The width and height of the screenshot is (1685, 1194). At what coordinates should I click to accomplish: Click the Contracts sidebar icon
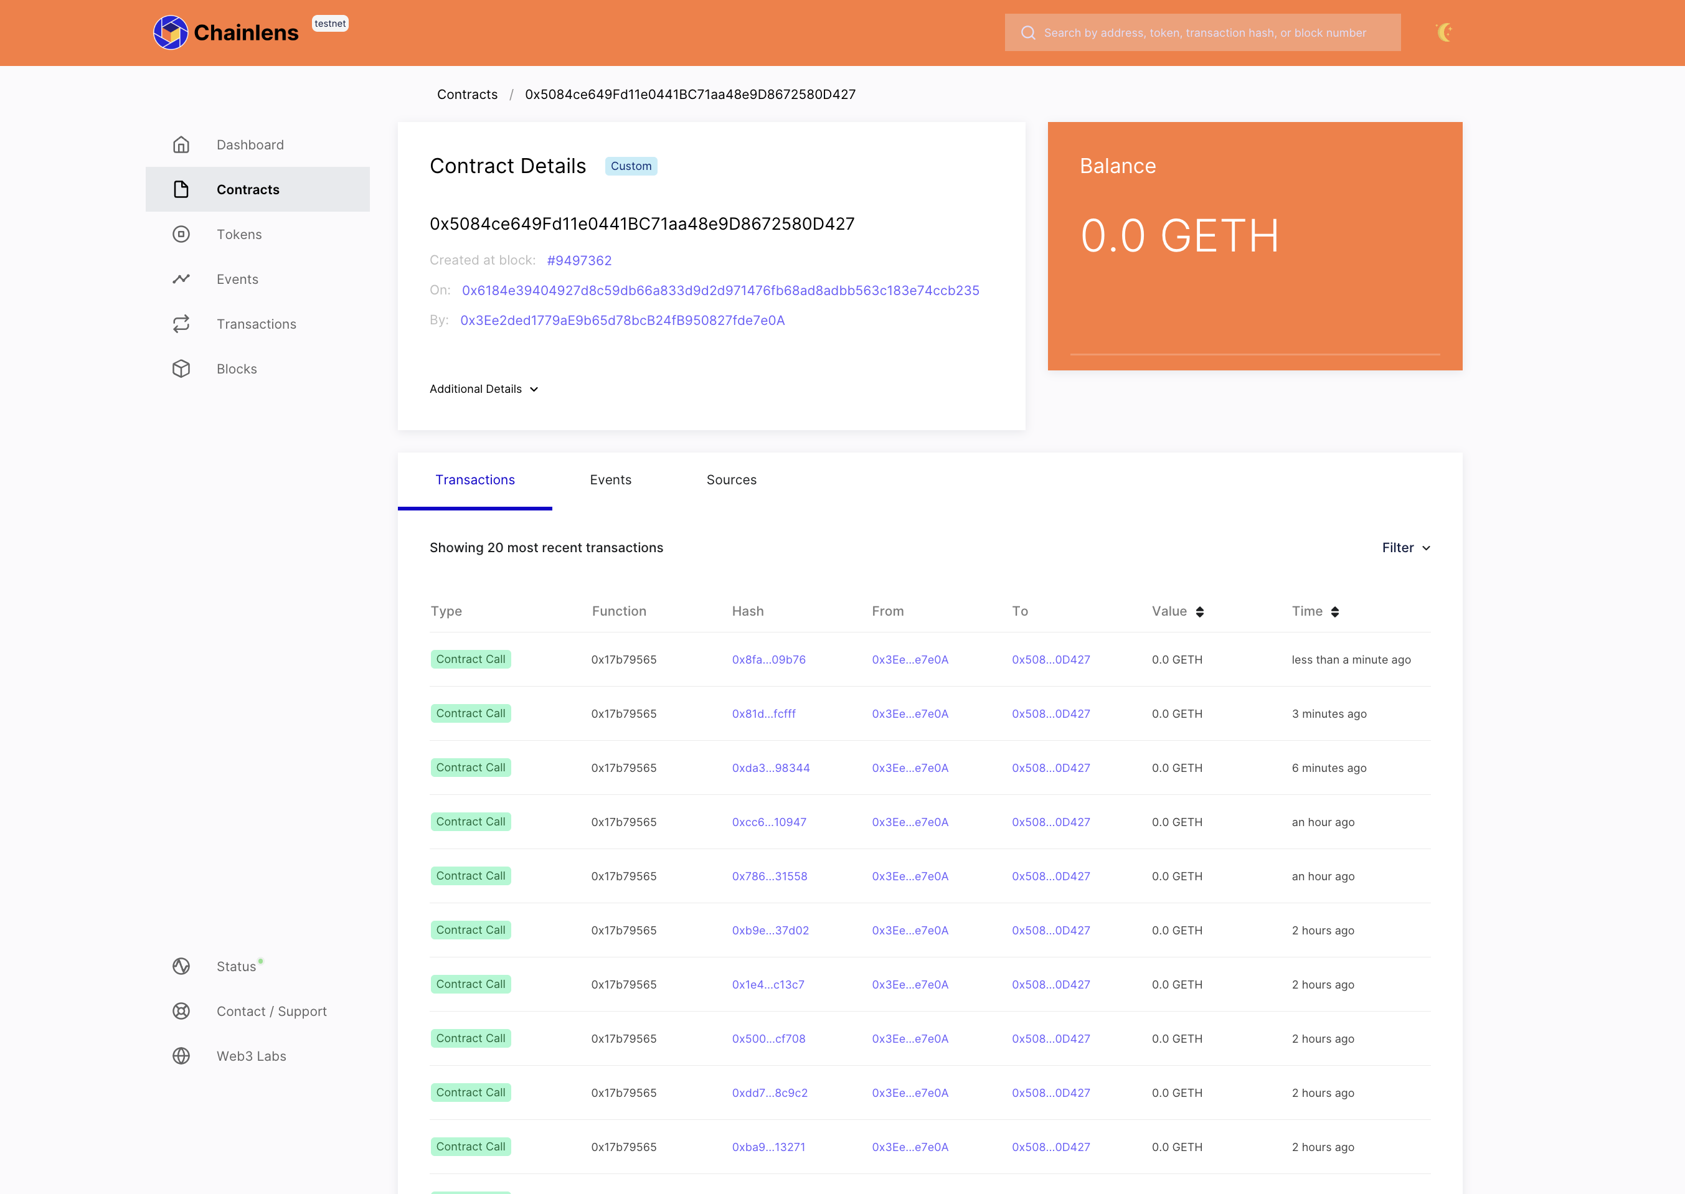181,189
